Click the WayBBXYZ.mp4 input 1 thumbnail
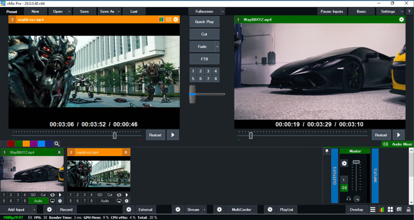Screen dimensions: 414x220 32,174
